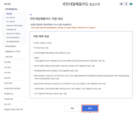
Task: Open 심사평가위원 정보등록 sidebar menu
Action: click(12, 88)
